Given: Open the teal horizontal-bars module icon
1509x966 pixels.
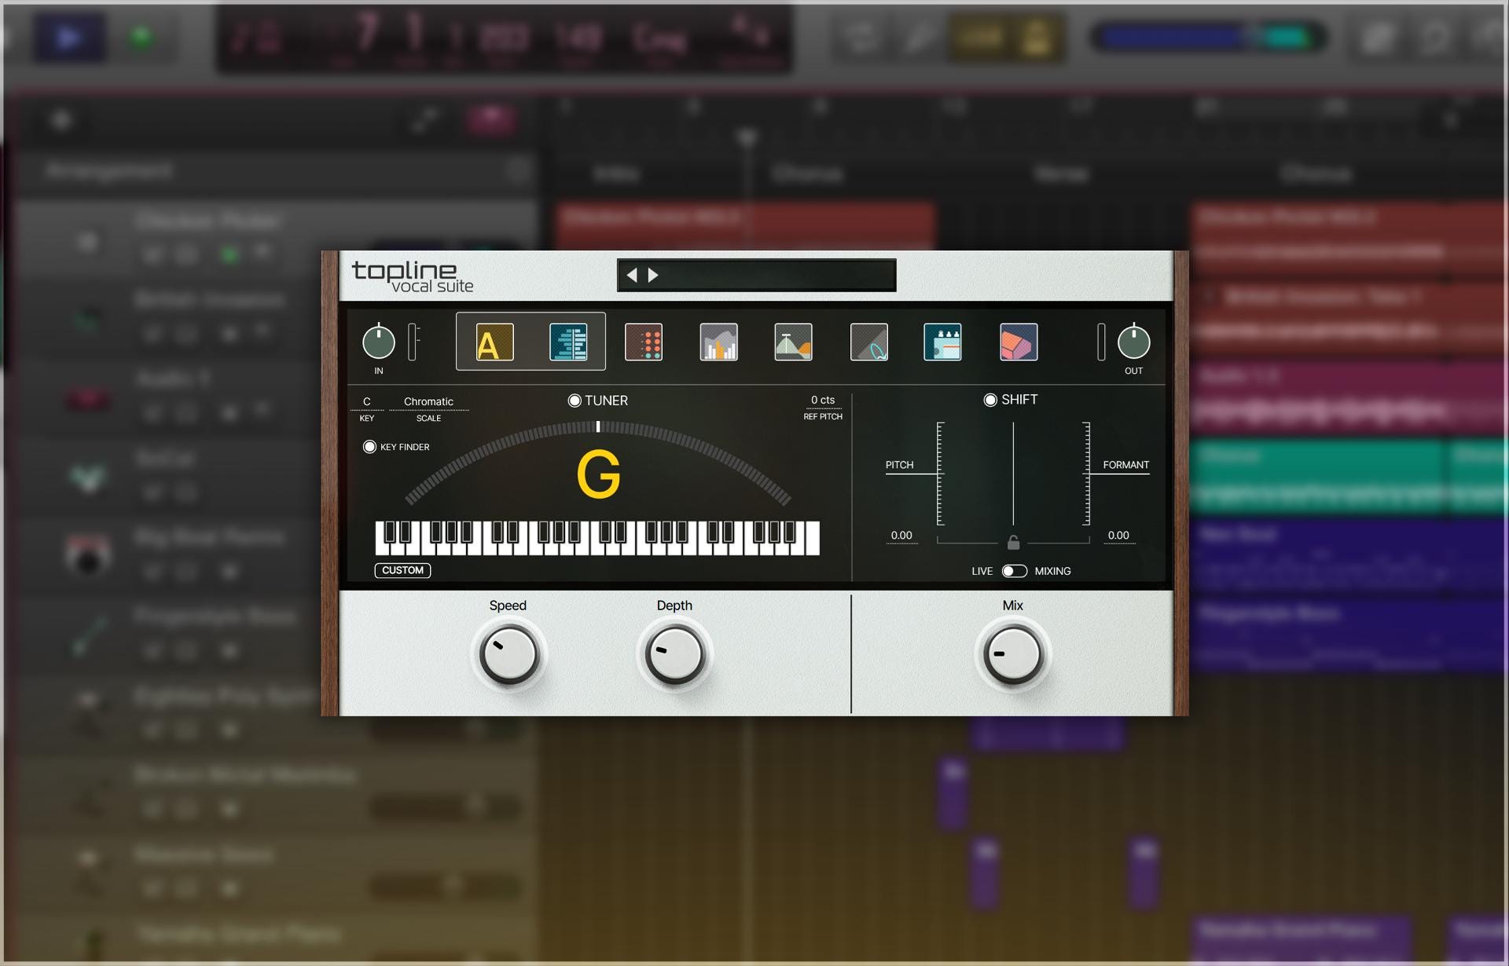Looking at the screenshot, I should click(x=568, y=342).
